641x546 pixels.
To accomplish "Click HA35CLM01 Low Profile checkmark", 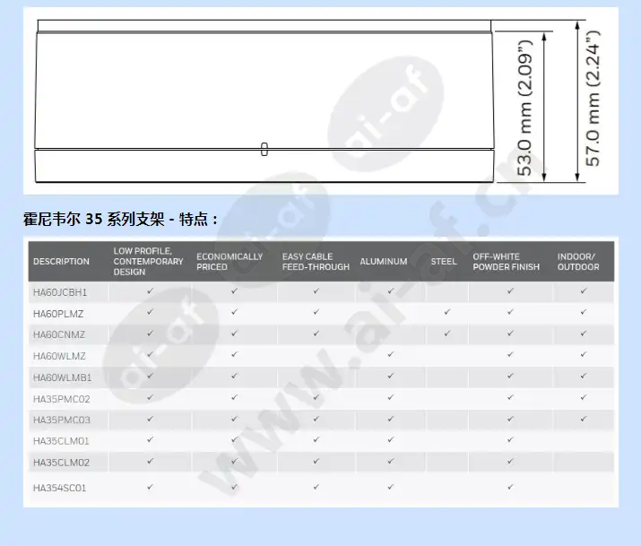I will pos(150,439).
